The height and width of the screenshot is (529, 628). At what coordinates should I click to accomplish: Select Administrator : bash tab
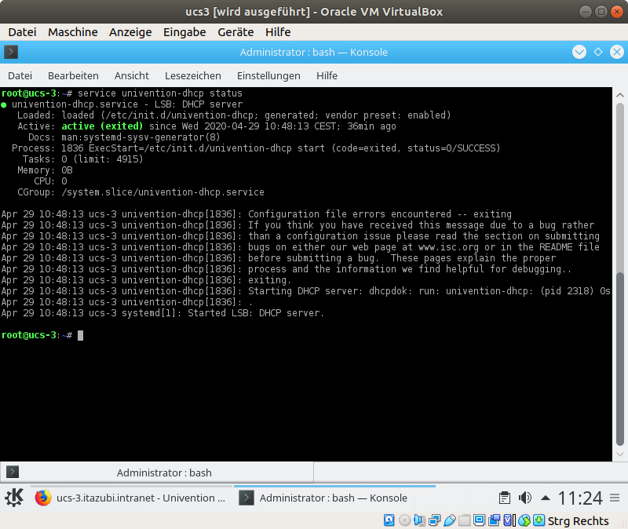point(157,472)
